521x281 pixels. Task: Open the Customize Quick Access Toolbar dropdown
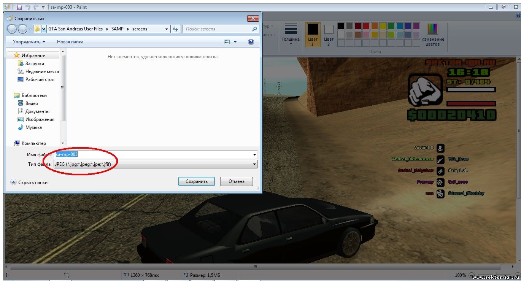pyautogui.click(x=43, y=7)
